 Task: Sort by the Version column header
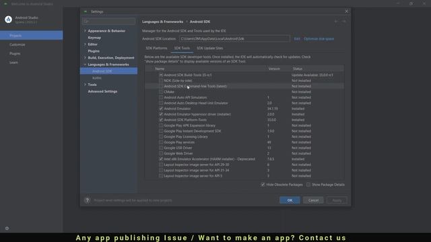tap(274, 69)
